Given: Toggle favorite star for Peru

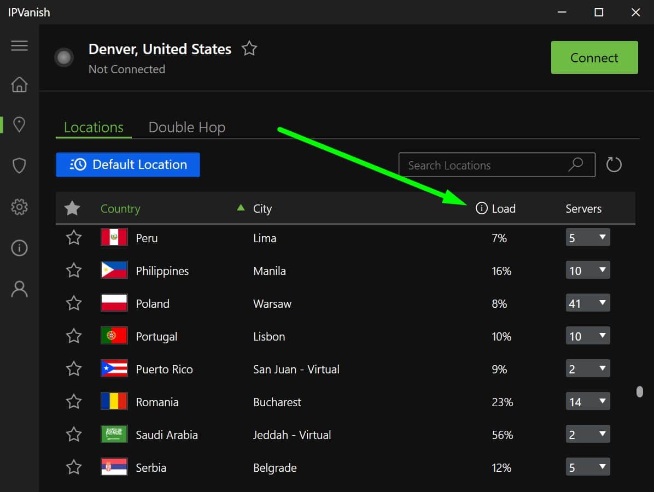Looking at the screenshot, I should click(x=74, y=238).
